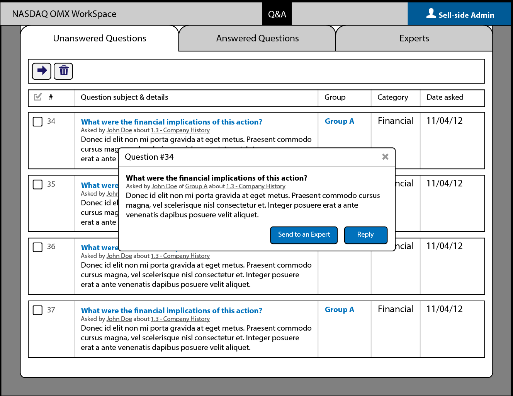
Task: Tick the checkbox for question 35
Action: (37, 184)
